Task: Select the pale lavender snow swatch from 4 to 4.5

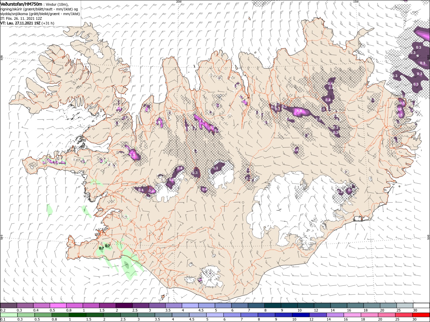Action: 190,305
